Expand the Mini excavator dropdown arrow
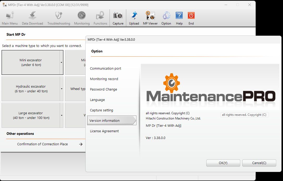The width and height of the screenshot is (283, 181). pyautogui.click(x=61, y=62)
